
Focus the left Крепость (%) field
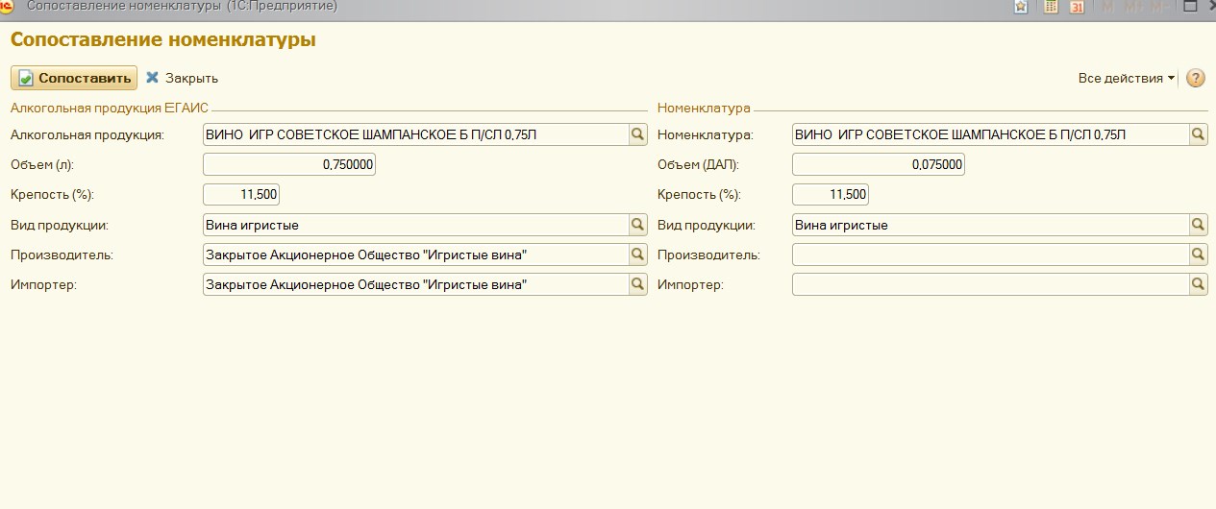(x=241, y=195)
